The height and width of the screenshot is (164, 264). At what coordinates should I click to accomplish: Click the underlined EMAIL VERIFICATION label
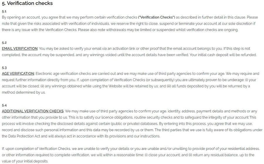pos(20,49)
